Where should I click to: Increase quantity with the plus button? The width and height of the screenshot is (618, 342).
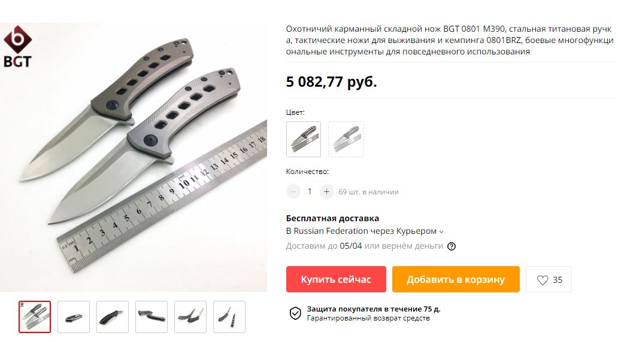click(x=326, y=192)
